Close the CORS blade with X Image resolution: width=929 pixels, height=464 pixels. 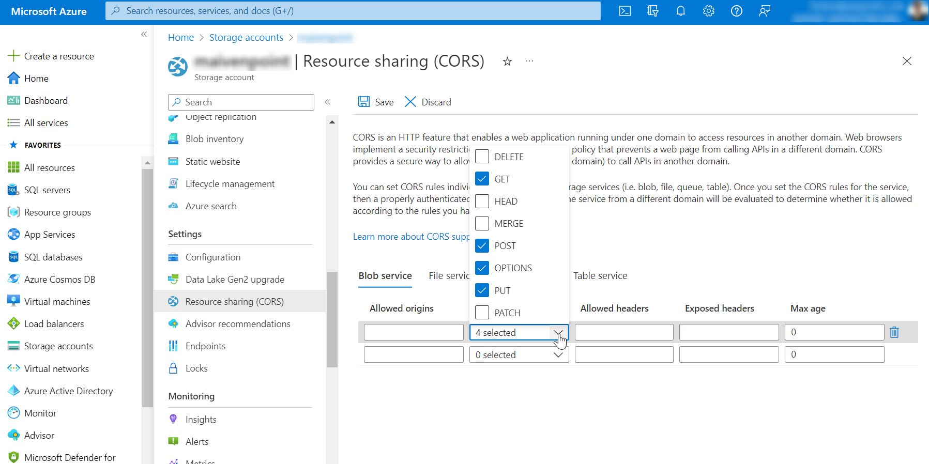907,61
